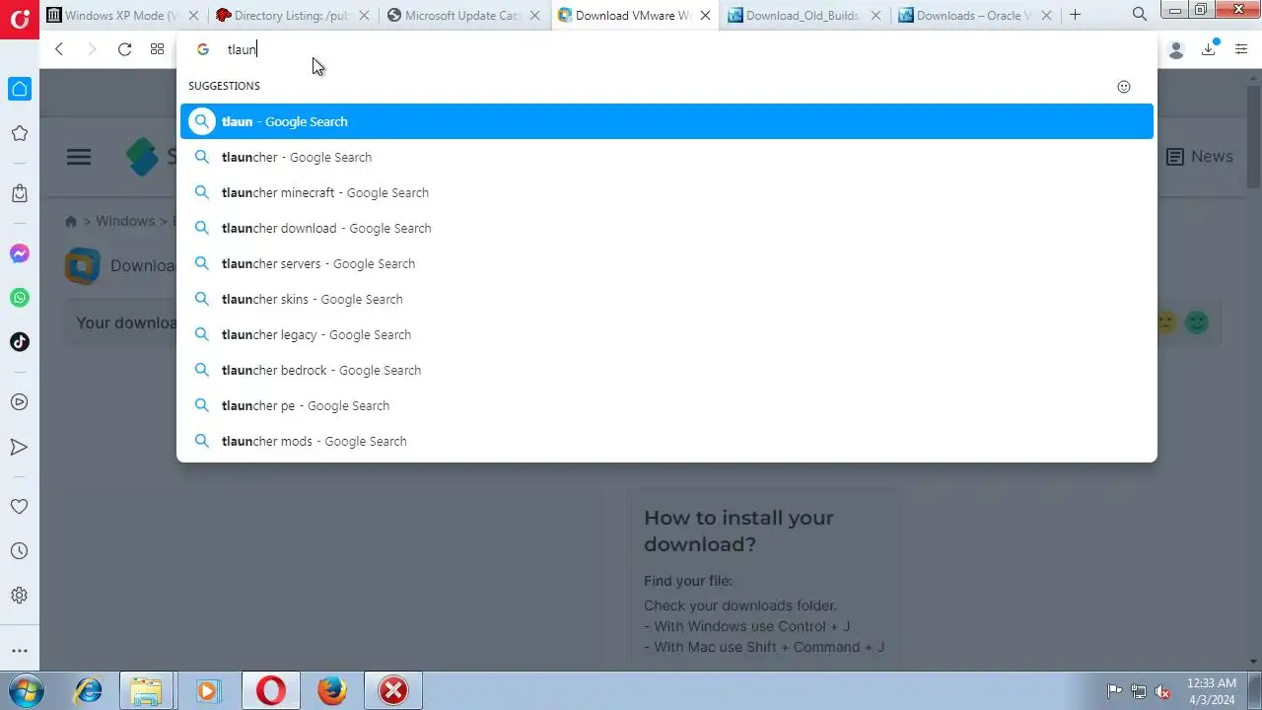
Task: Open the Speed Dial start page grid
Action: [x=157, y=49]
